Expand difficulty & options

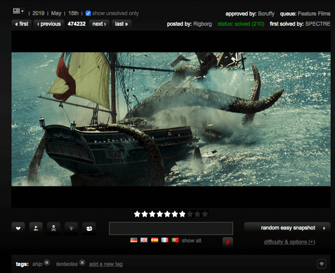point(289,242)
